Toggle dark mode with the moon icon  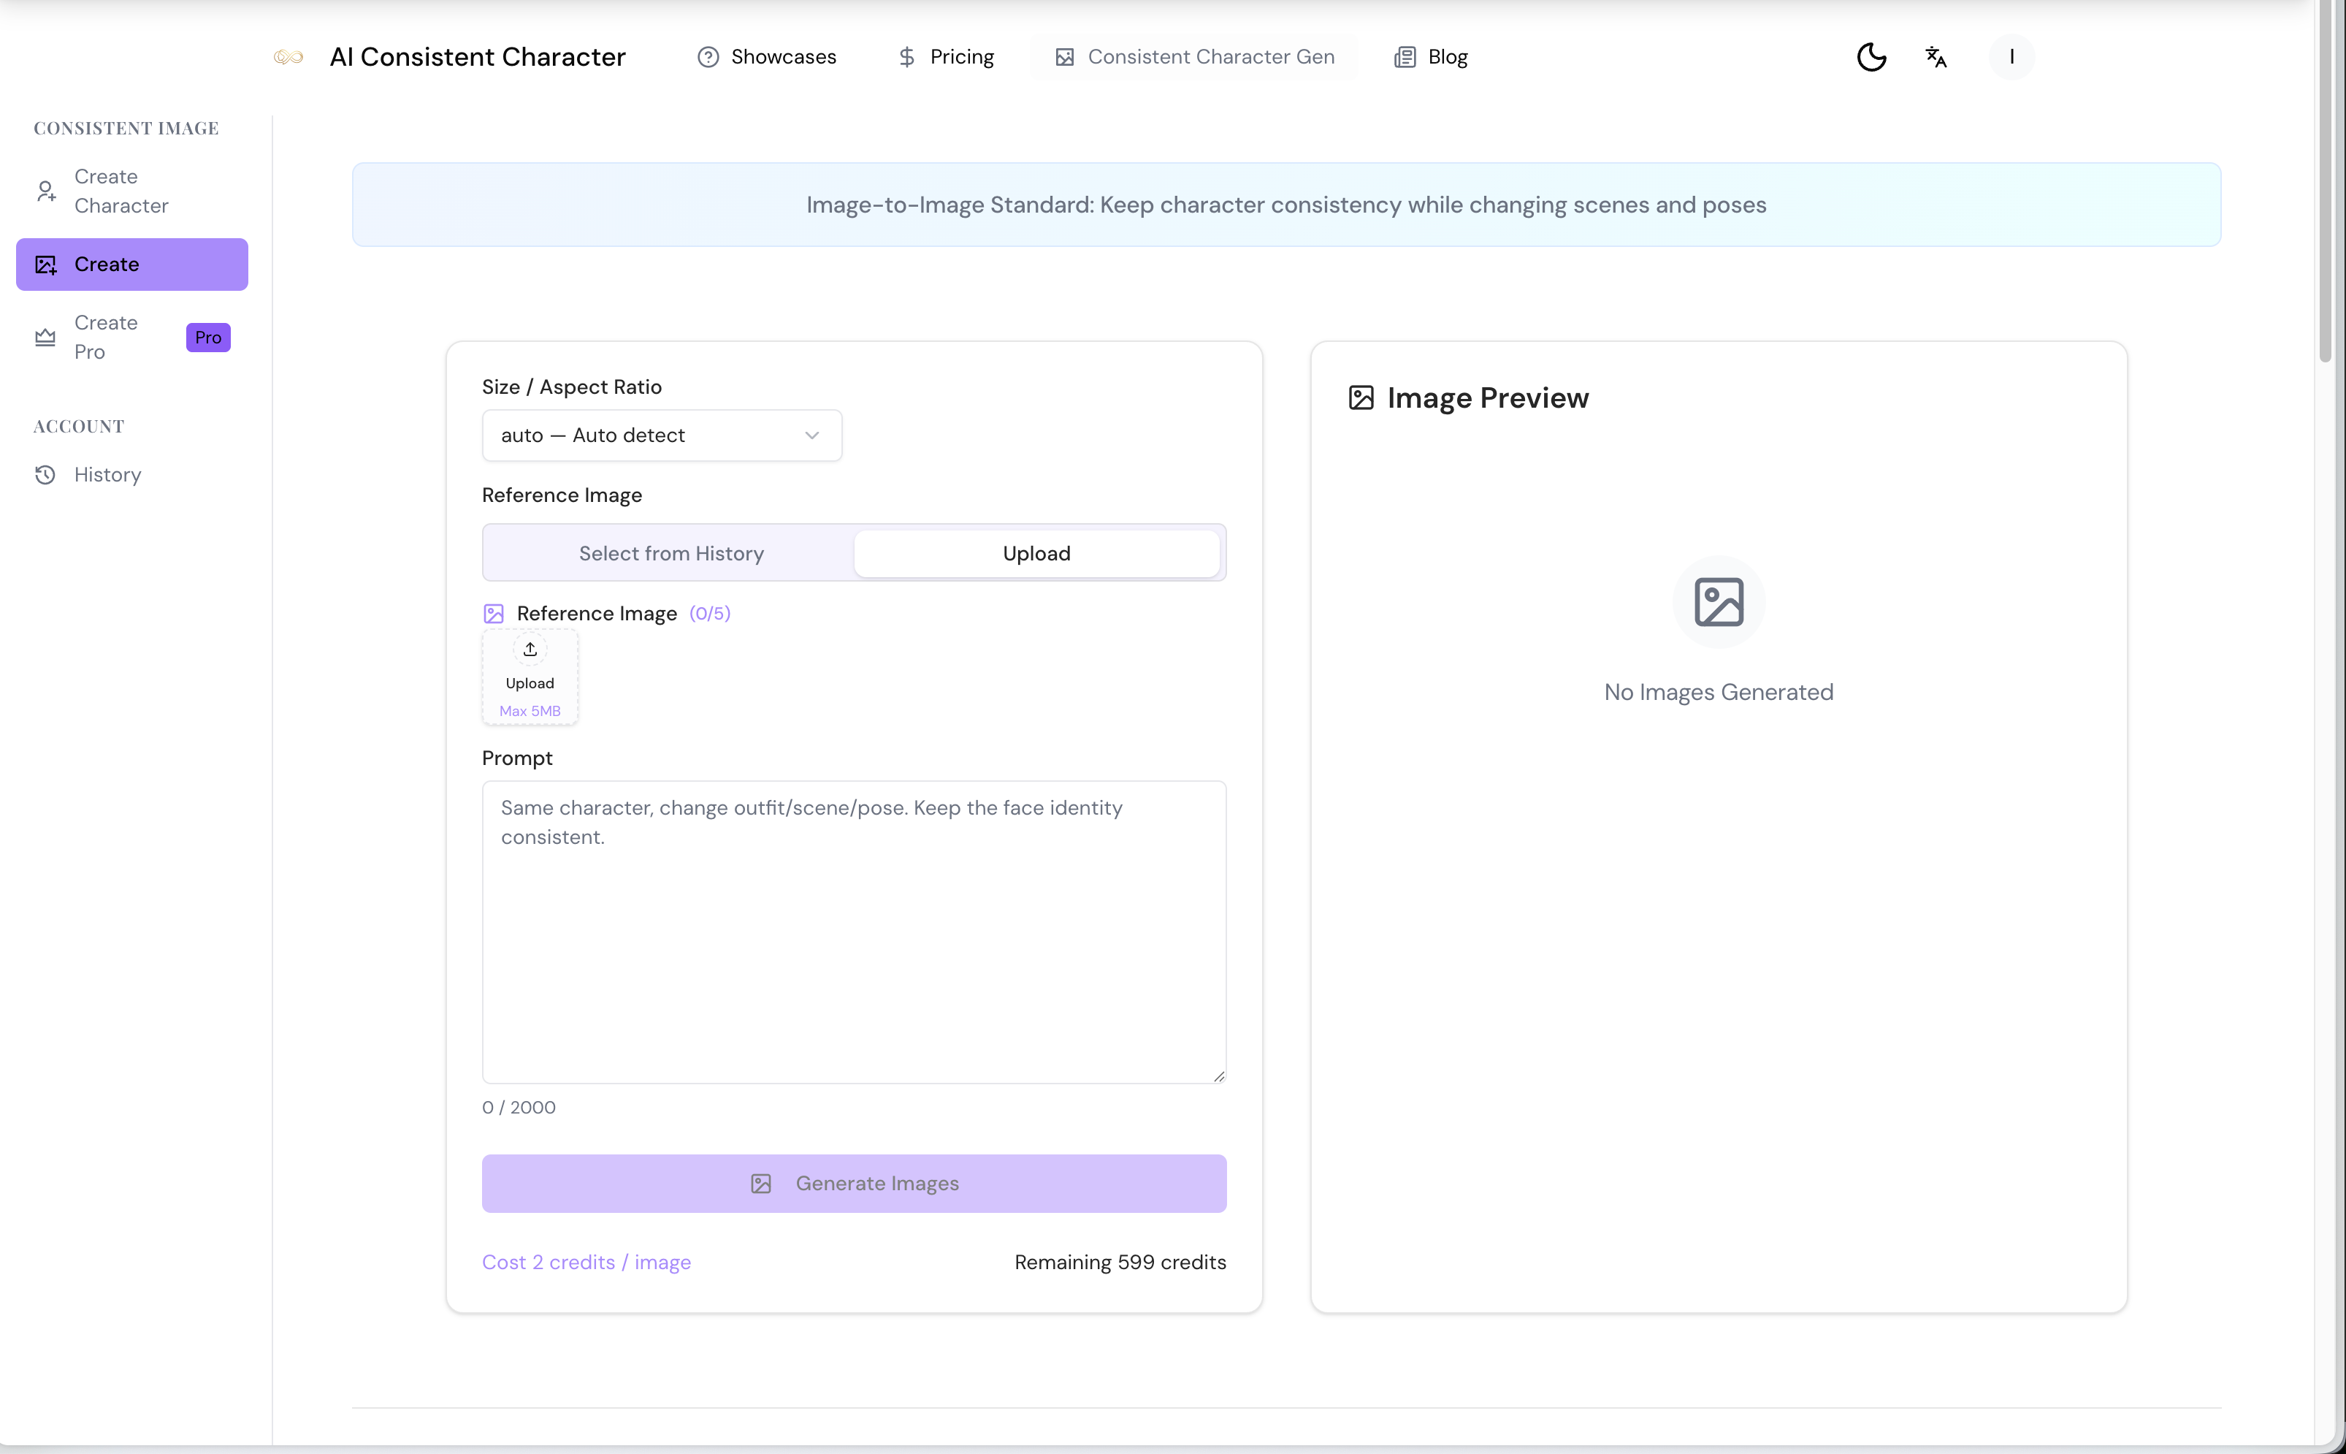pyautogui.click(x=1871, y=57)
